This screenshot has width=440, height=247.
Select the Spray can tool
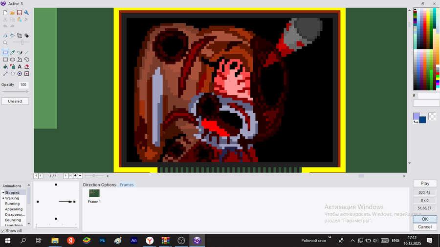13,67
